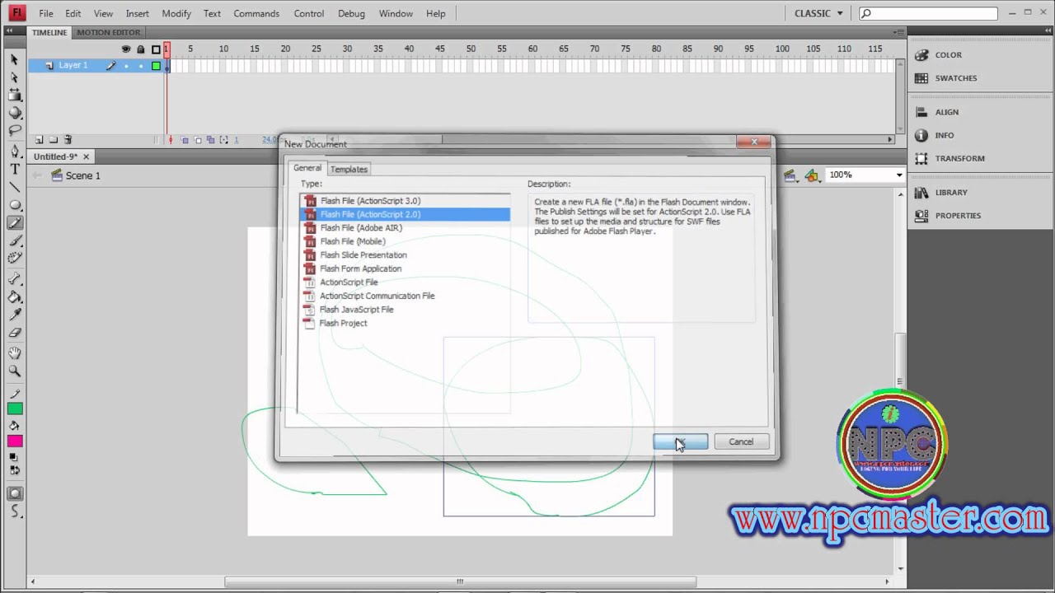Click Cancel in New Document dialog
The width and height of the screenshot is (1055, 593).
[740, 441]
